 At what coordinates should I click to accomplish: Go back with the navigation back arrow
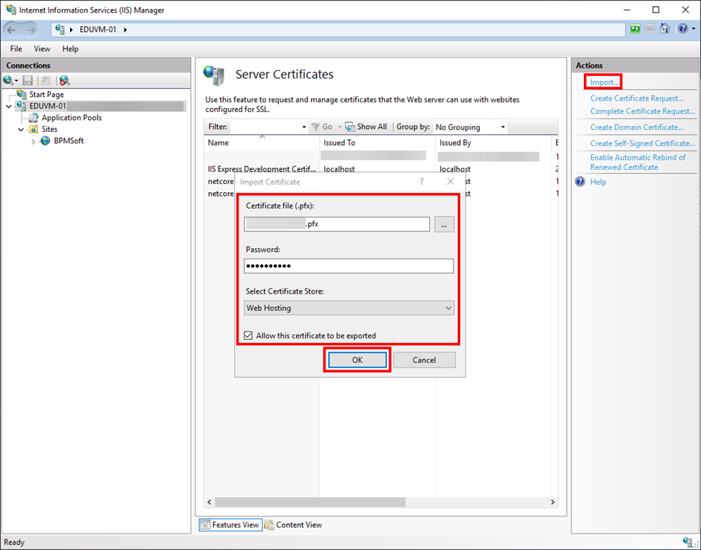[x=11, y=30]
